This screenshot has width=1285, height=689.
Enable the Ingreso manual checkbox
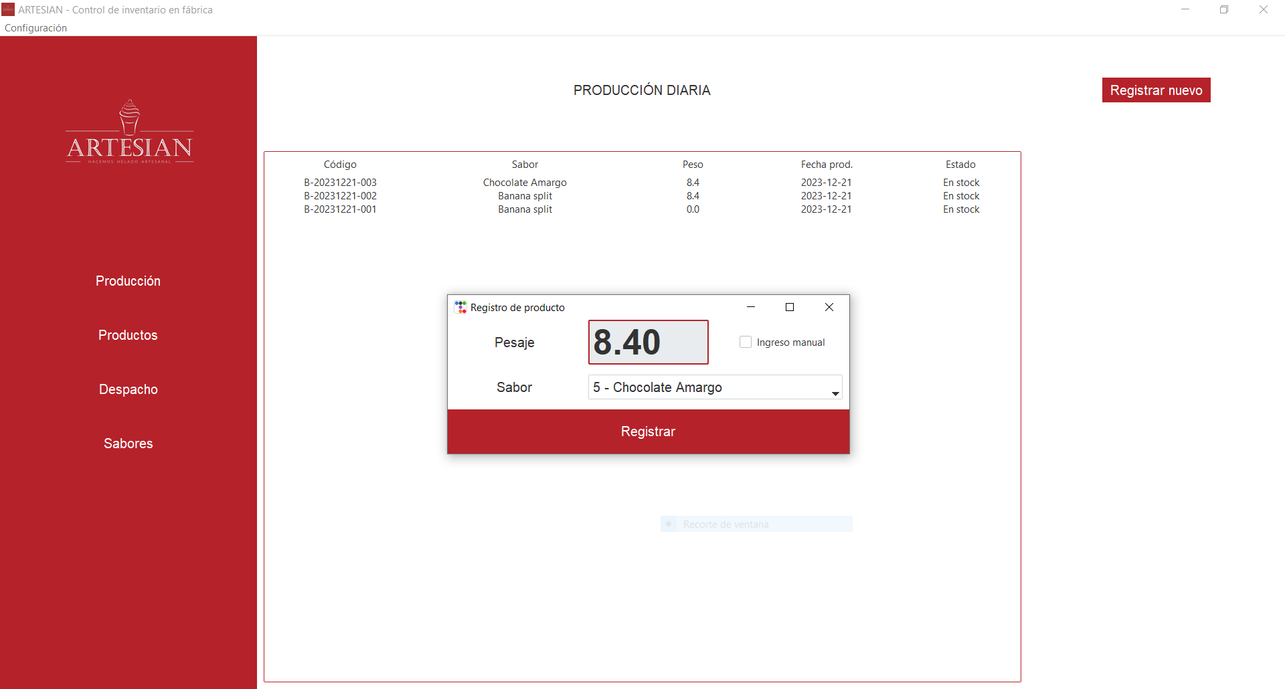tap(746, 342)
